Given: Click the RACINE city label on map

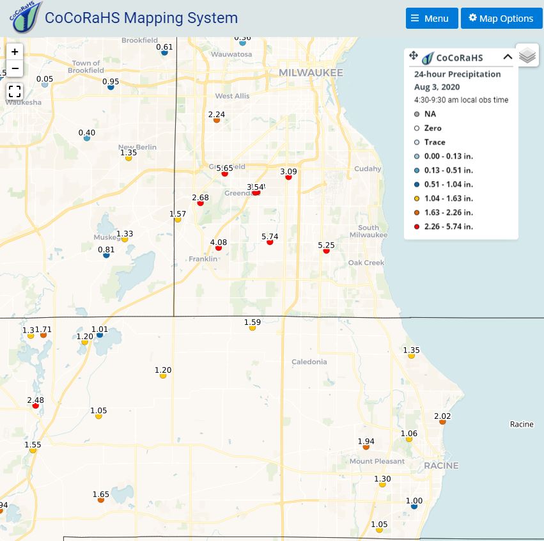Looking at the screenshot, I should 441,466.
